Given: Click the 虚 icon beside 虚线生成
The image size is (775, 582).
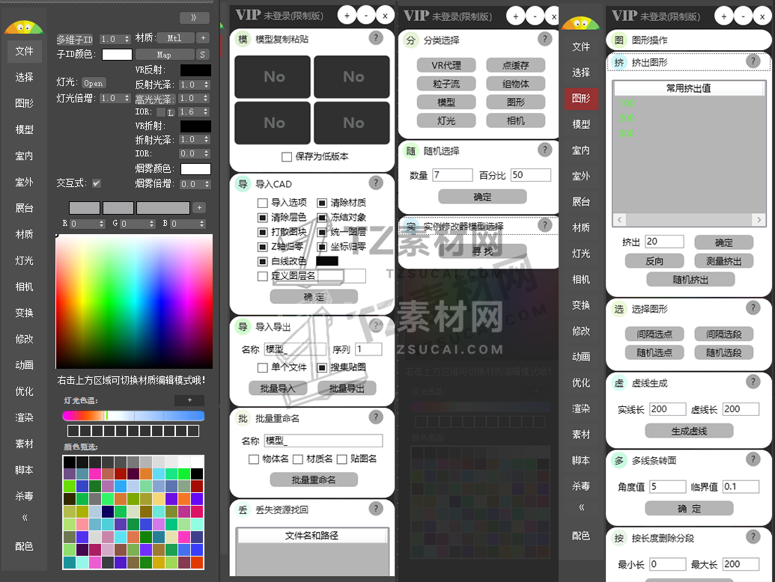Looking at the screenshot, I should click(619, 383).
